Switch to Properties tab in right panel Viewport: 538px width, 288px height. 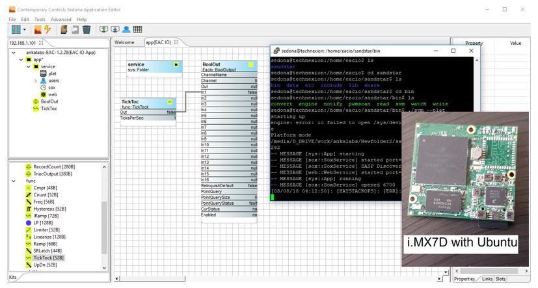pyautogui.click(x=464, y=279)
